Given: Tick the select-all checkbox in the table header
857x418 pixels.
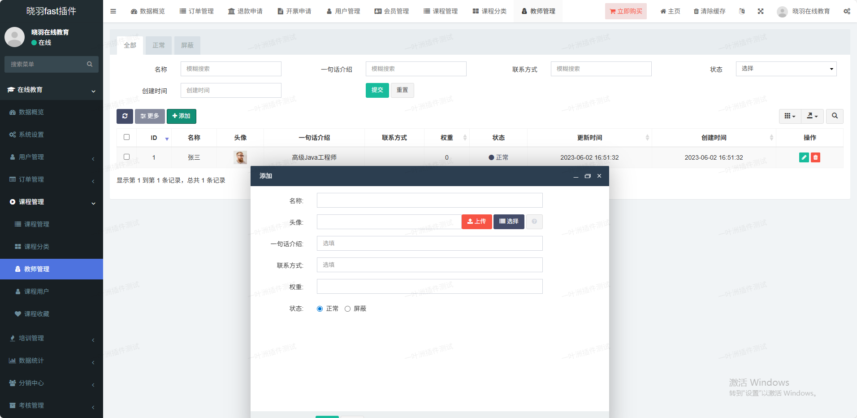Looking at the screenshot, I should point(126,137).
